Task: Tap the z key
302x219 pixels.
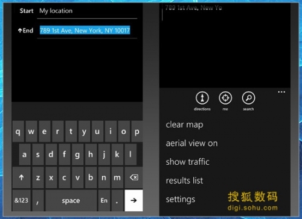Action: 38,177
